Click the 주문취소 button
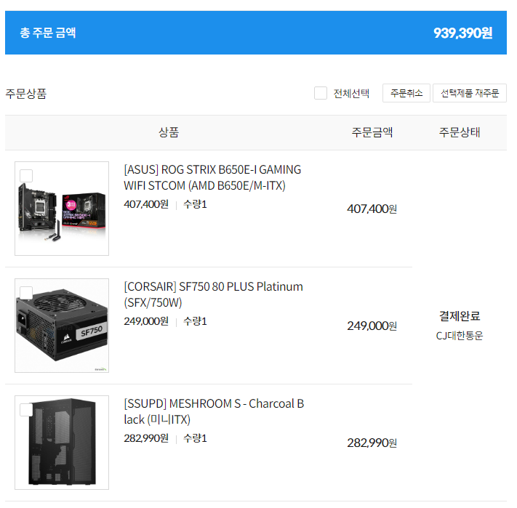Image resolution: width=517 pixels, height=508 pixels. tap(406, 93)
